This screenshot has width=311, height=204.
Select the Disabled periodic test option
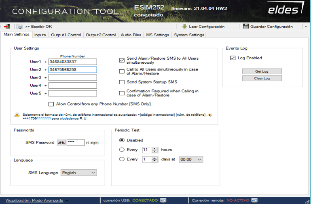point(122,140)
